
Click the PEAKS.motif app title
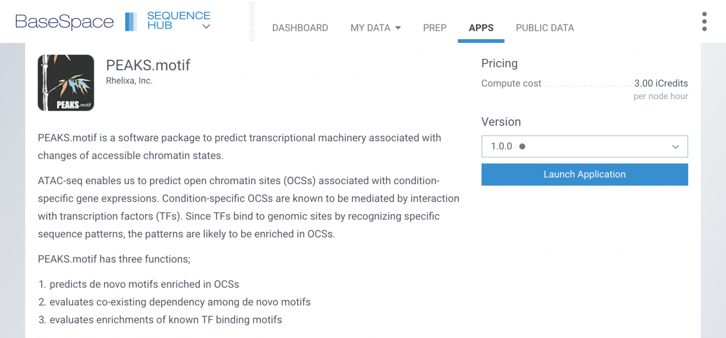pos(148,65)
